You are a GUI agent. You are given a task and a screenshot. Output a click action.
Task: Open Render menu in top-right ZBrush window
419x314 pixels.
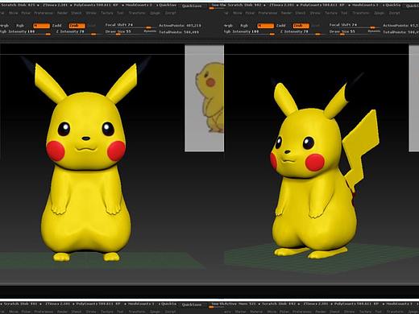click(286, 13)
